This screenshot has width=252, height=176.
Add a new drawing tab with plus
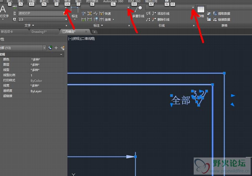coord(95,32)
